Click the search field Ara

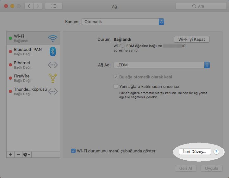click(x=201, y=6)
